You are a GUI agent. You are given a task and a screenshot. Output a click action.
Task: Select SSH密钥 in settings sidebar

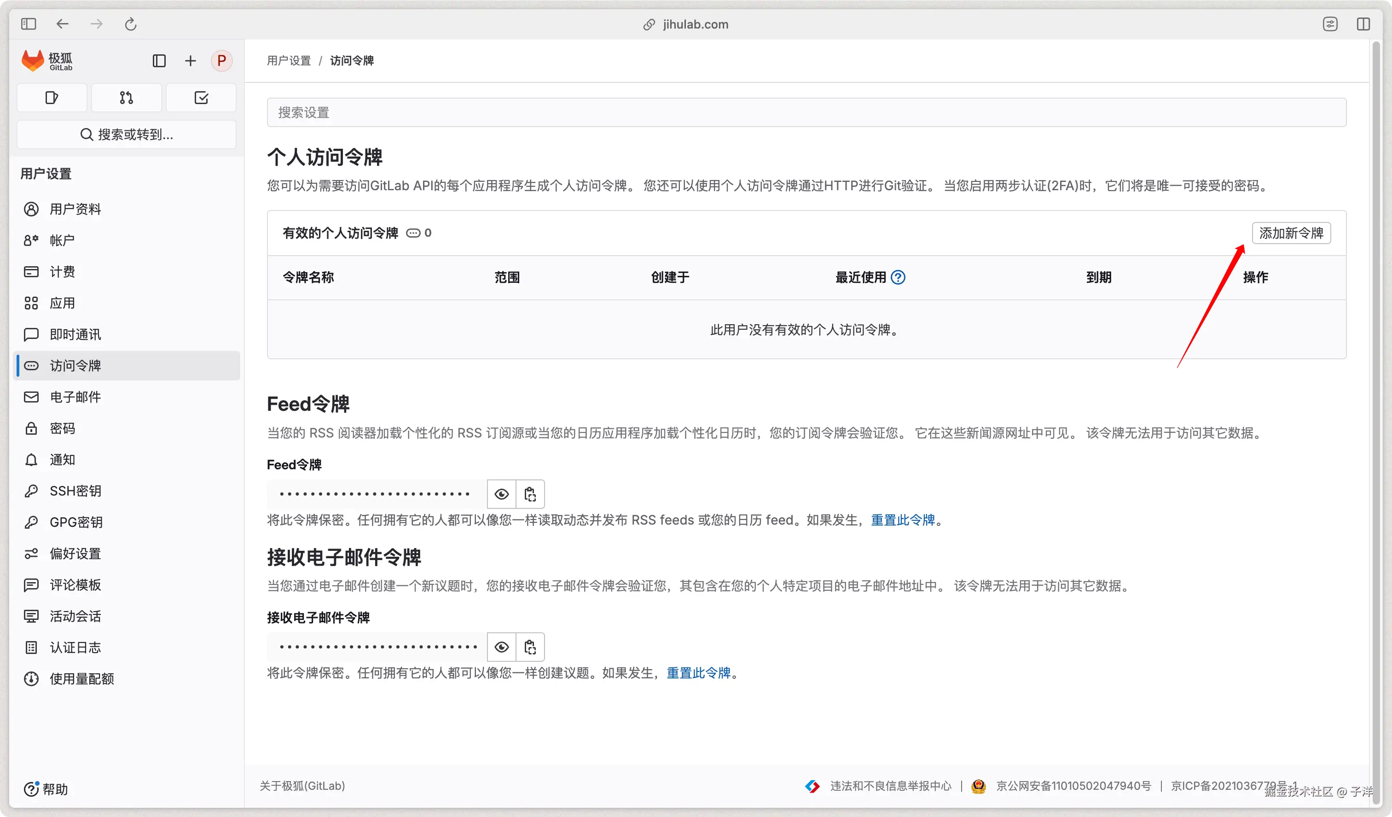[75, 491]
